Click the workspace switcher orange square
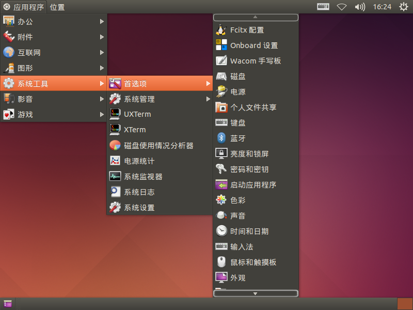 pos(405,304)
